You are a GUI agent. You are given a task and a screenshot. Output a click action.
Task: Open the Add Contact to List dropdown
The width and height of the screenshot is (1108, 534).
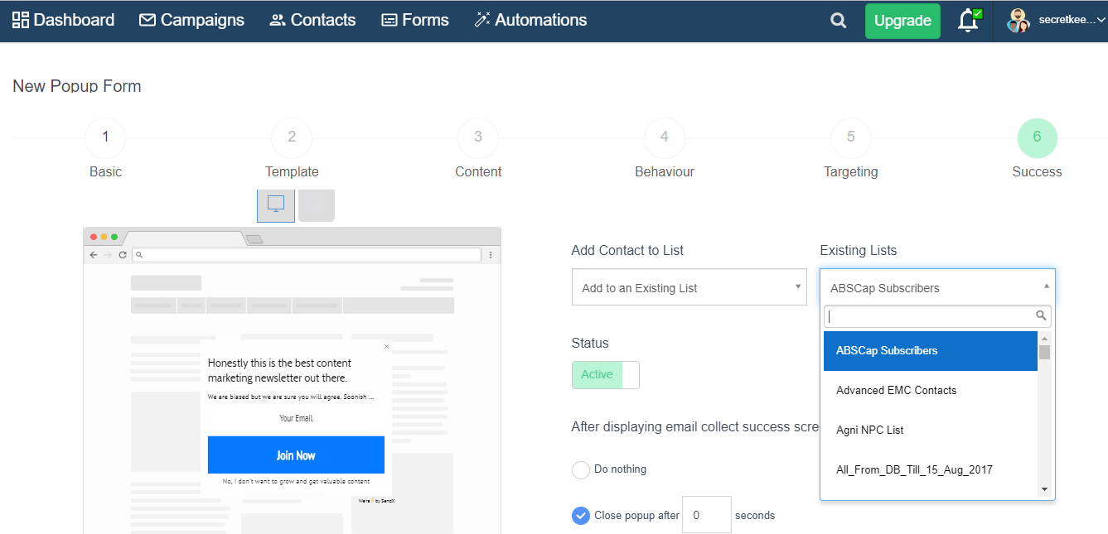(x=689, y=286)
